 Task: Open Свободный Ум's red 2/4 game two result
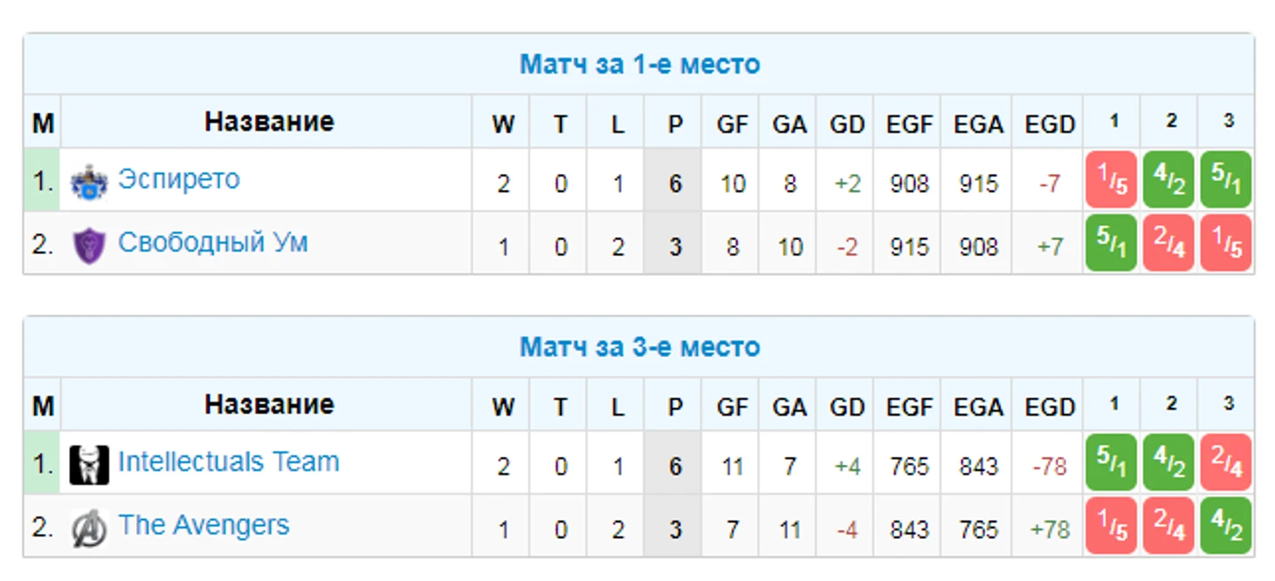tap(1168, 243)
